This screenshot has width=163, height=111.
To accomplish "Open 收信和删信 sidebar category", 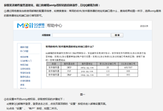I will (x=25, y=81).
